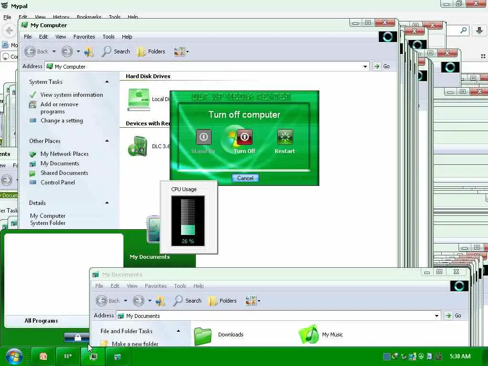Open Shared Documents link

click(x=64, y=173)
